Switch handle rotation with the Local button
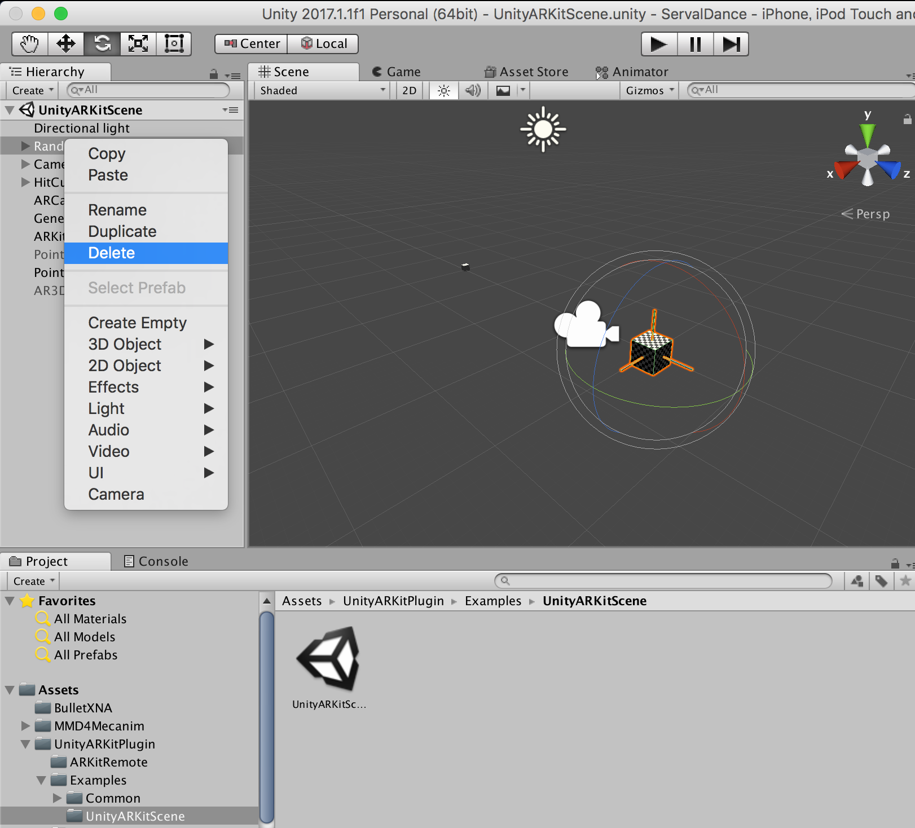 (323, 44)
